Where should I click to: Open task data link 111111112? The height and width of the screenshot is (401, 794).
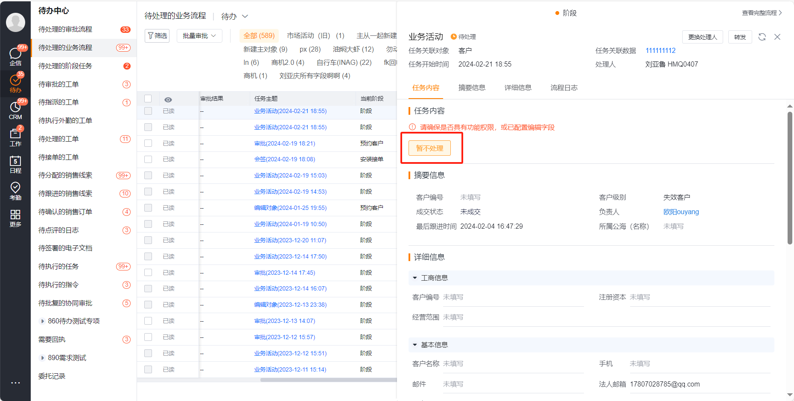[660, 50]
